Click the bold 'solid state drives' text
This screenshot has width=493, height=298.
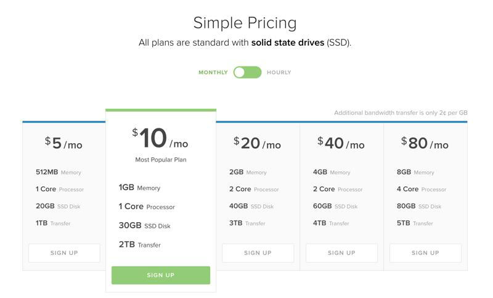pos(288,43)
